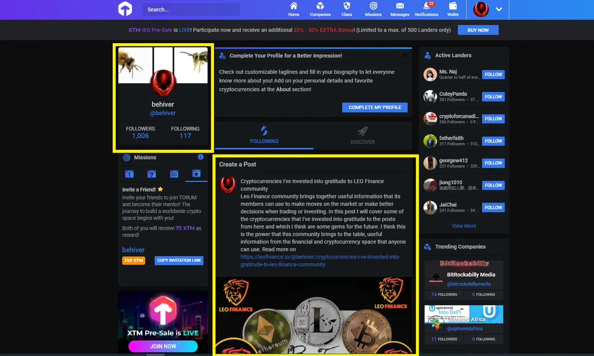Follow CuteyPanda
This screenshot has width=594, height=356.
point(493,97)
